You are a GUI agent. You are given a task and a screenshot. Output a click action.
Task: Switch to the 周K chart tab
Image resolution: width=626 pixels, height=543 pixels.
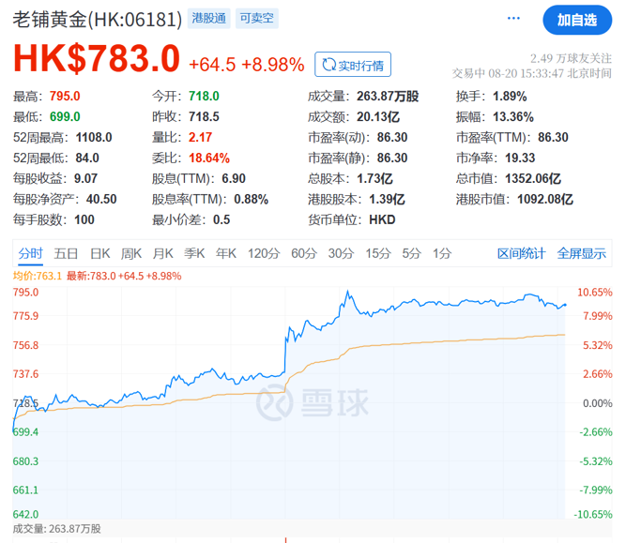(x=131, y=253)
